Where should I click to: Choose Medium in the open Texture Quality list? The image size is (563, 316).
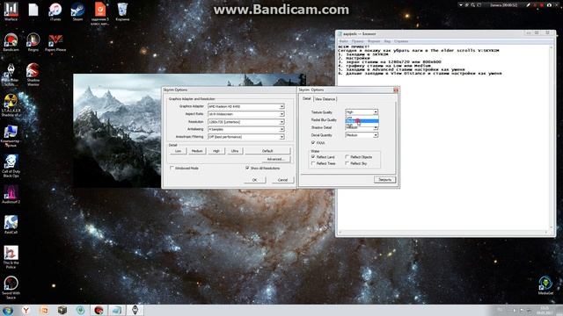[362, 121]
